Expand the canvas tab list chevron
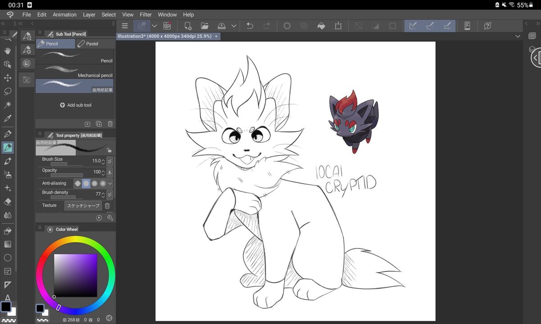This screenshot has width=541, height=324. click(x=518, y=36)
